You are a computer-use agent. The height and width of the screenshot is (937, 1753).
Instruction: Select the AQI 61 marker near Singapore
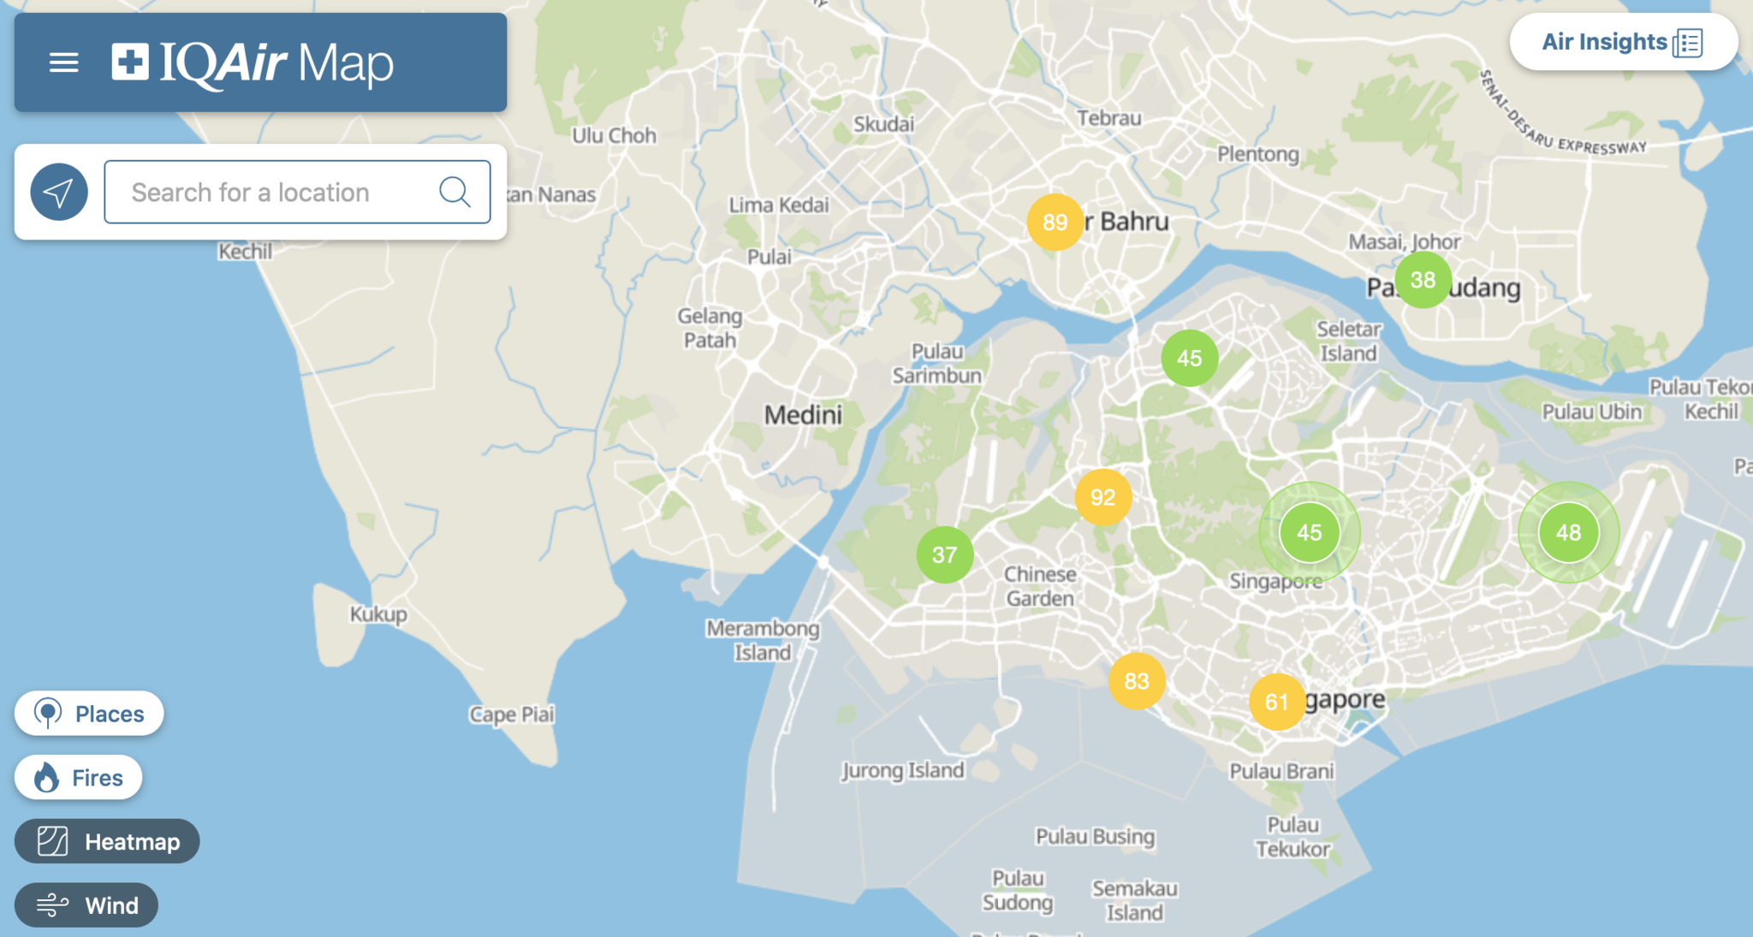pos(1276,702)
